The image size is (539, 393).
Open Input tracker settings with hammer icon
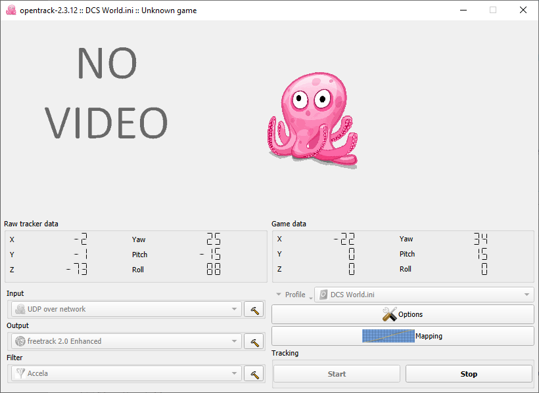point(253,309)
